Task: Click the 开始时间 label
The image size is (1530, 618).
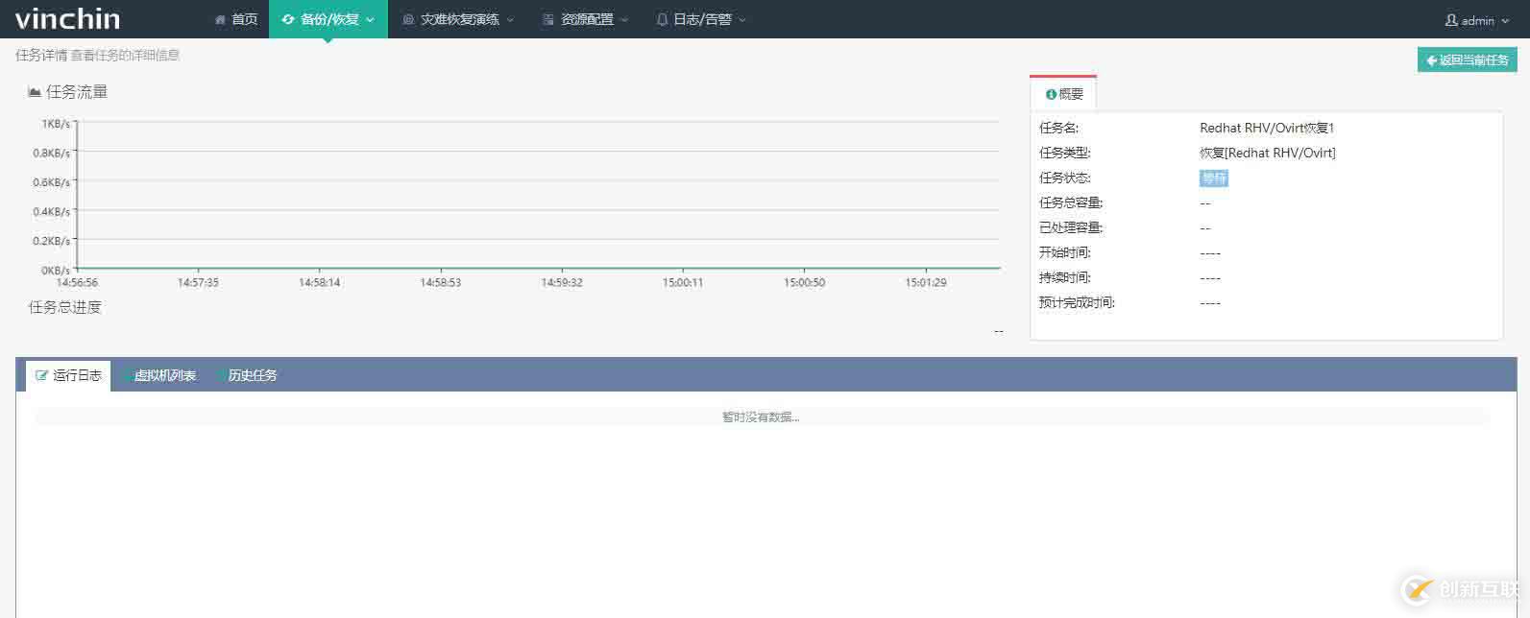Action: [1065, 252]
